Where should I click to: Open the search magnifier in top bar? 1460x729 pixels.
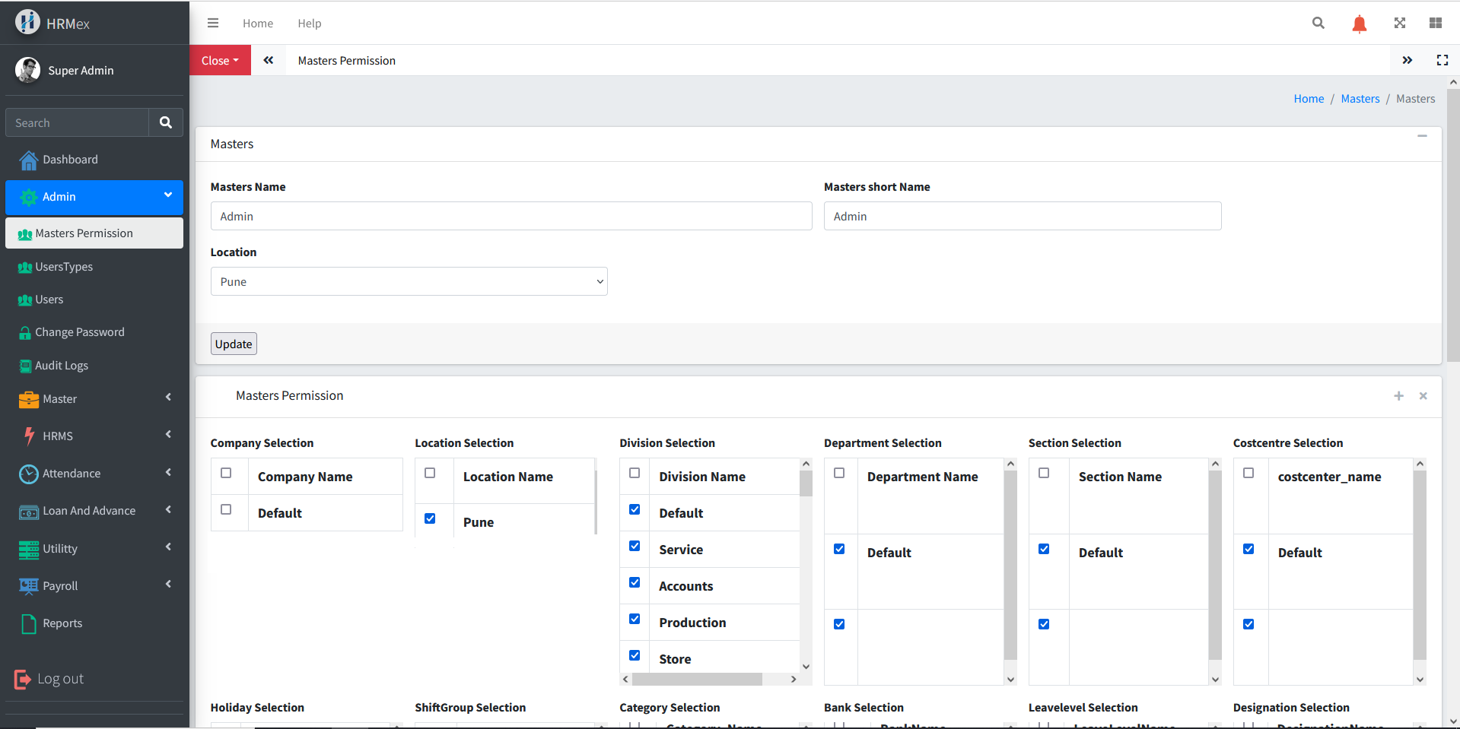(1318, 24)
